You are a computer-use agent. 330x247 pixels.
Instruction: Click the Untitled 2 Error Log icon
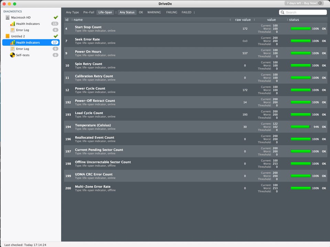coord(13,49)
